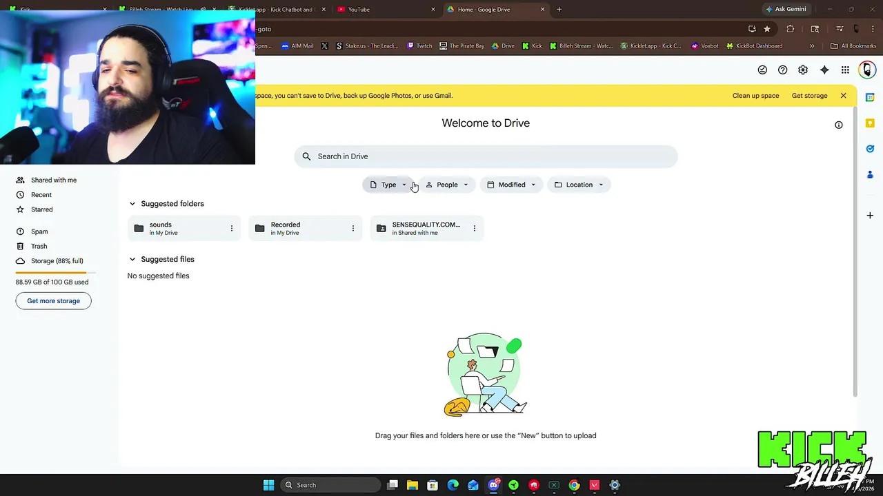
Task: Click the offline ready checkmark icon
Action: (762, 70)
